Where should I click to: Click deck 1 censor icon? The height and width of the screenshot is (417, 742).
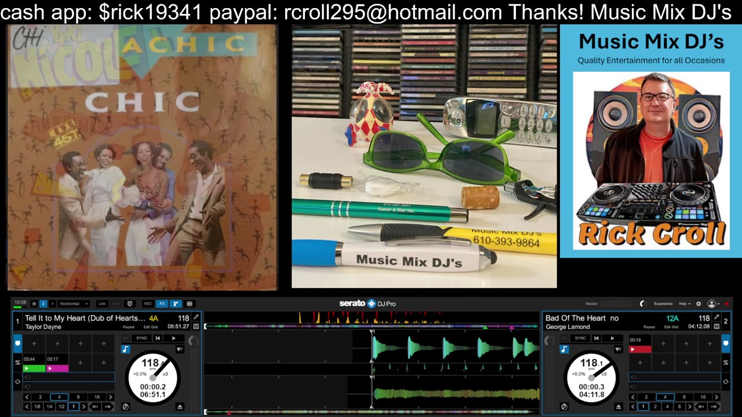[x=125, y=407]
